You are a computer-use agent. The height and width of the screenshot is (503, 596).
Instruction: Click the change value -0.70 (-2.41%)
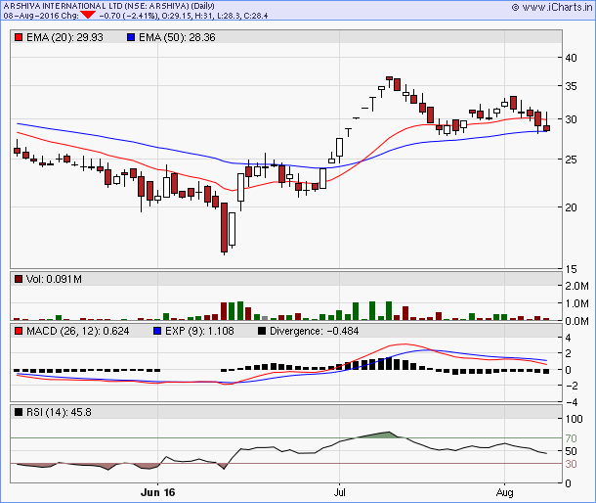point(128,16)
